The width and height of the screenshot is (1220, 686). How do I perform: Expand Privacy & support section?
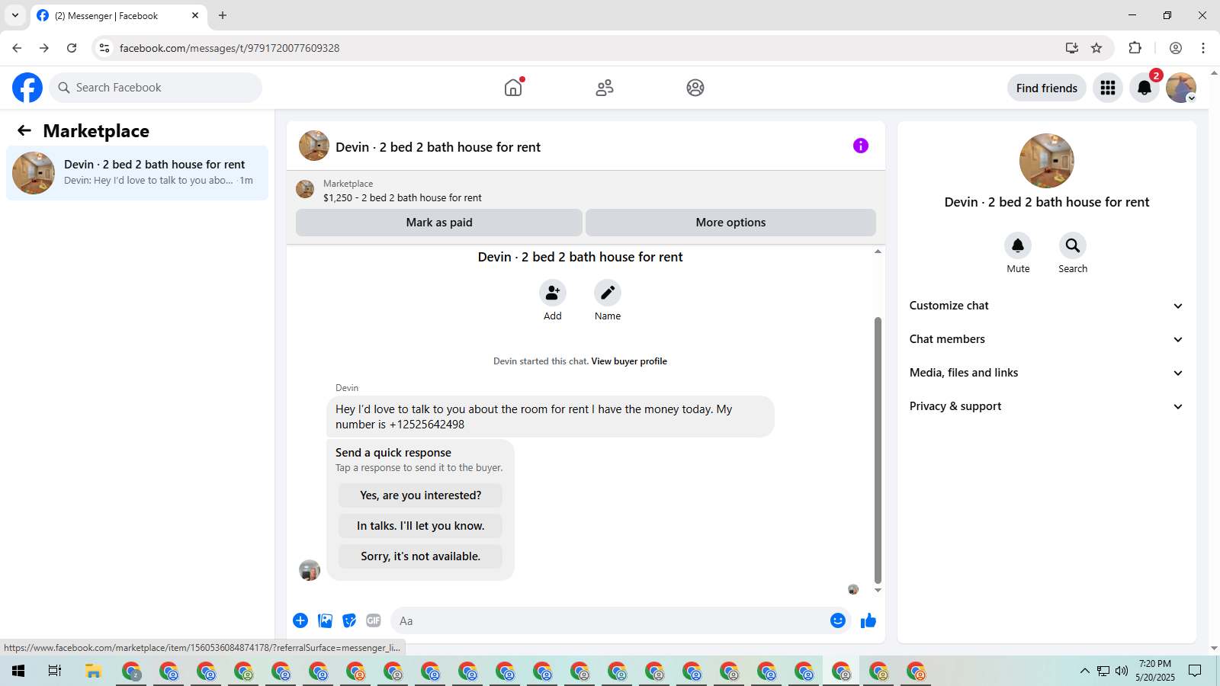click(x=1046, y=406)
